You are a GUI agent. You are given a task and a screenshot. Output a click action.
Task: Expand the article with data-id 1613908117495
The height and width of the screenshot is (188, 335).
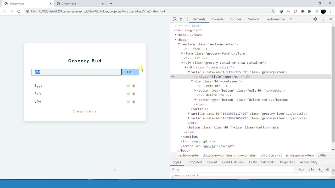(189, 114)
